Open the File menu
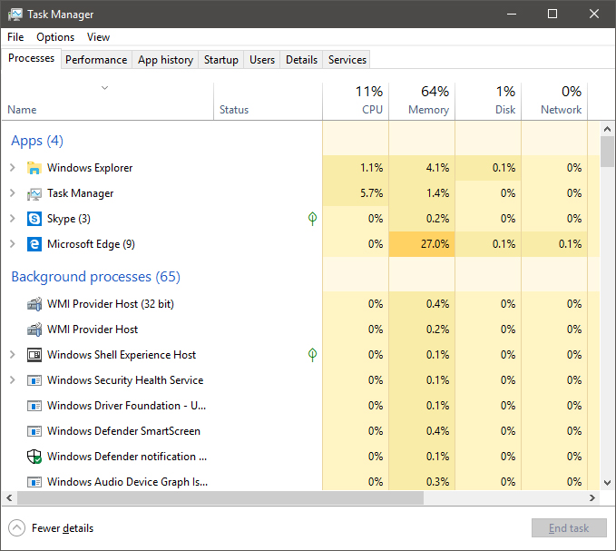The height and width of the screenshot is (551, 616). 15,37
